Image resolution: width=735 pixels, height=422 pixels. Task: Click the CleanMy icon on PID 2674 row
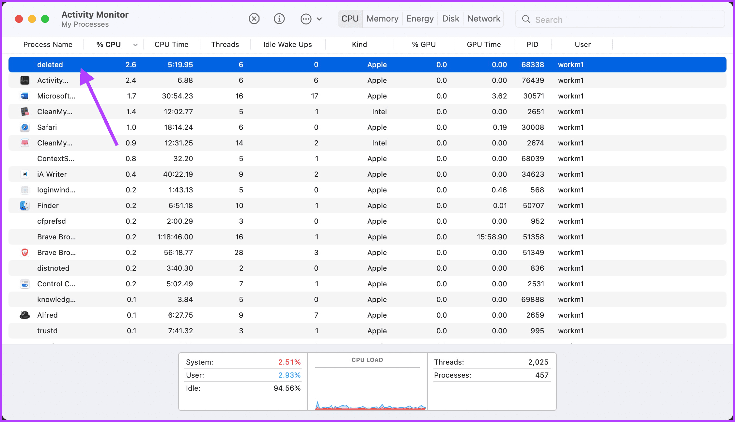25,143
